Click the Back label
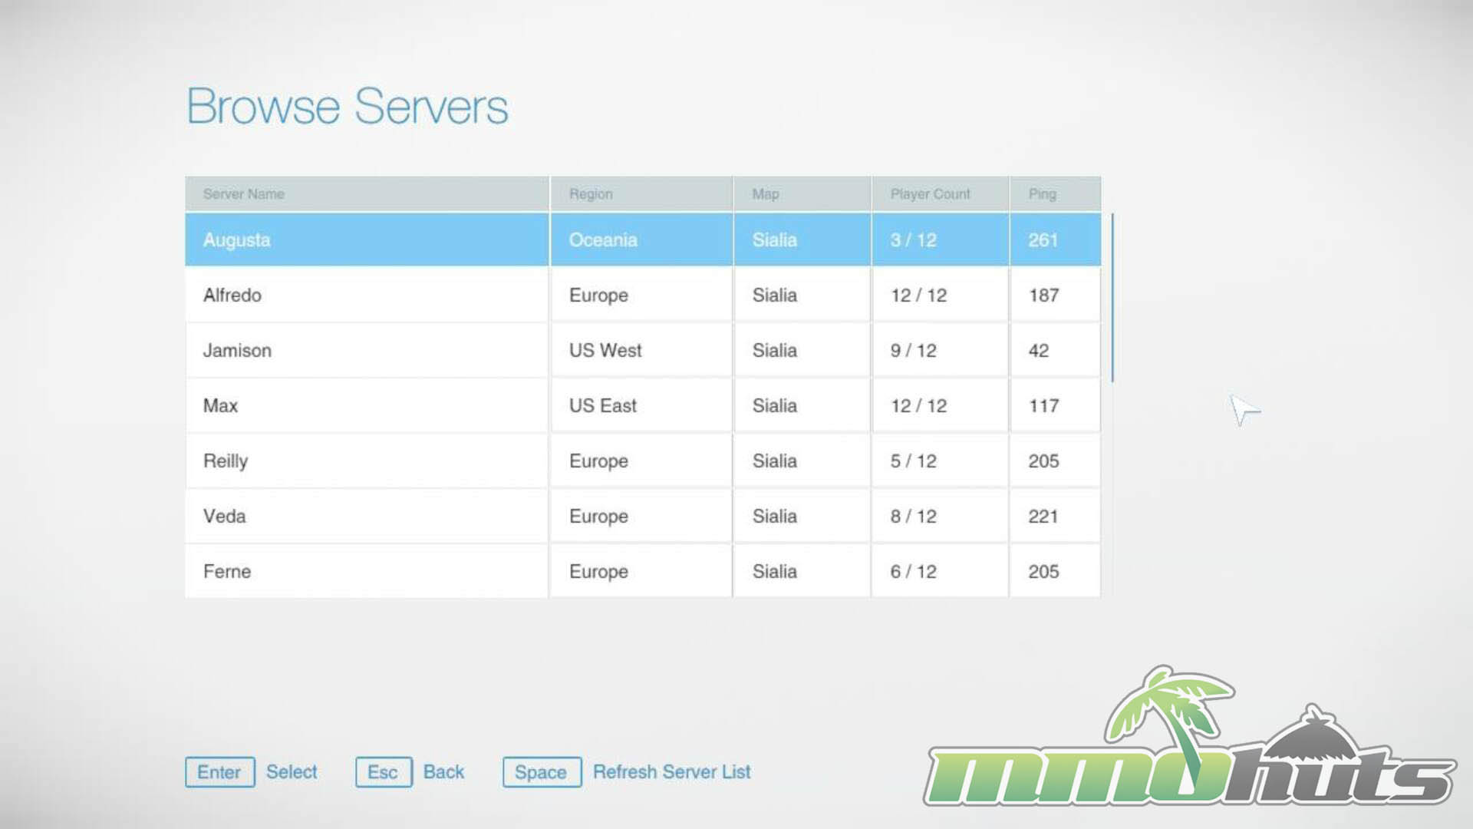This screenshot has height=829, width=1473. point(443,772)
